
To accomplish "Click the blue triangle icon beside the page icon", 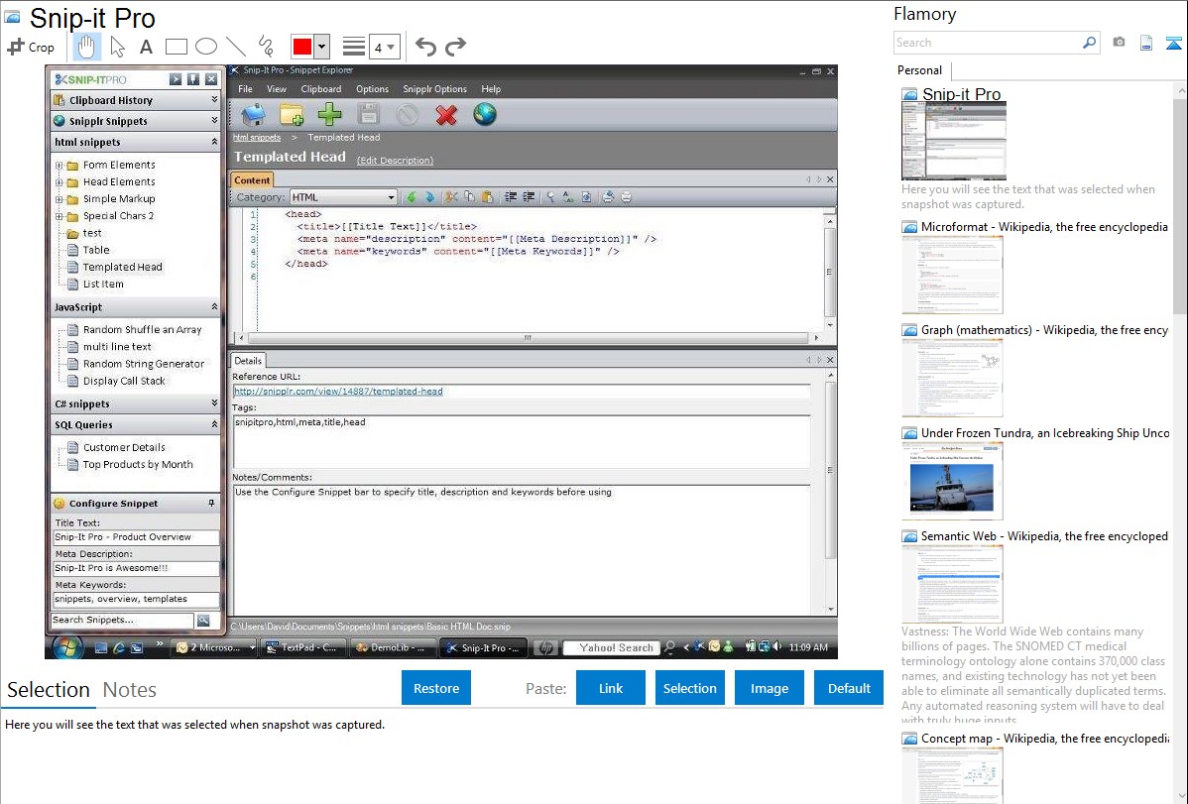I will pyautogui.click(x=1173, y=43).
